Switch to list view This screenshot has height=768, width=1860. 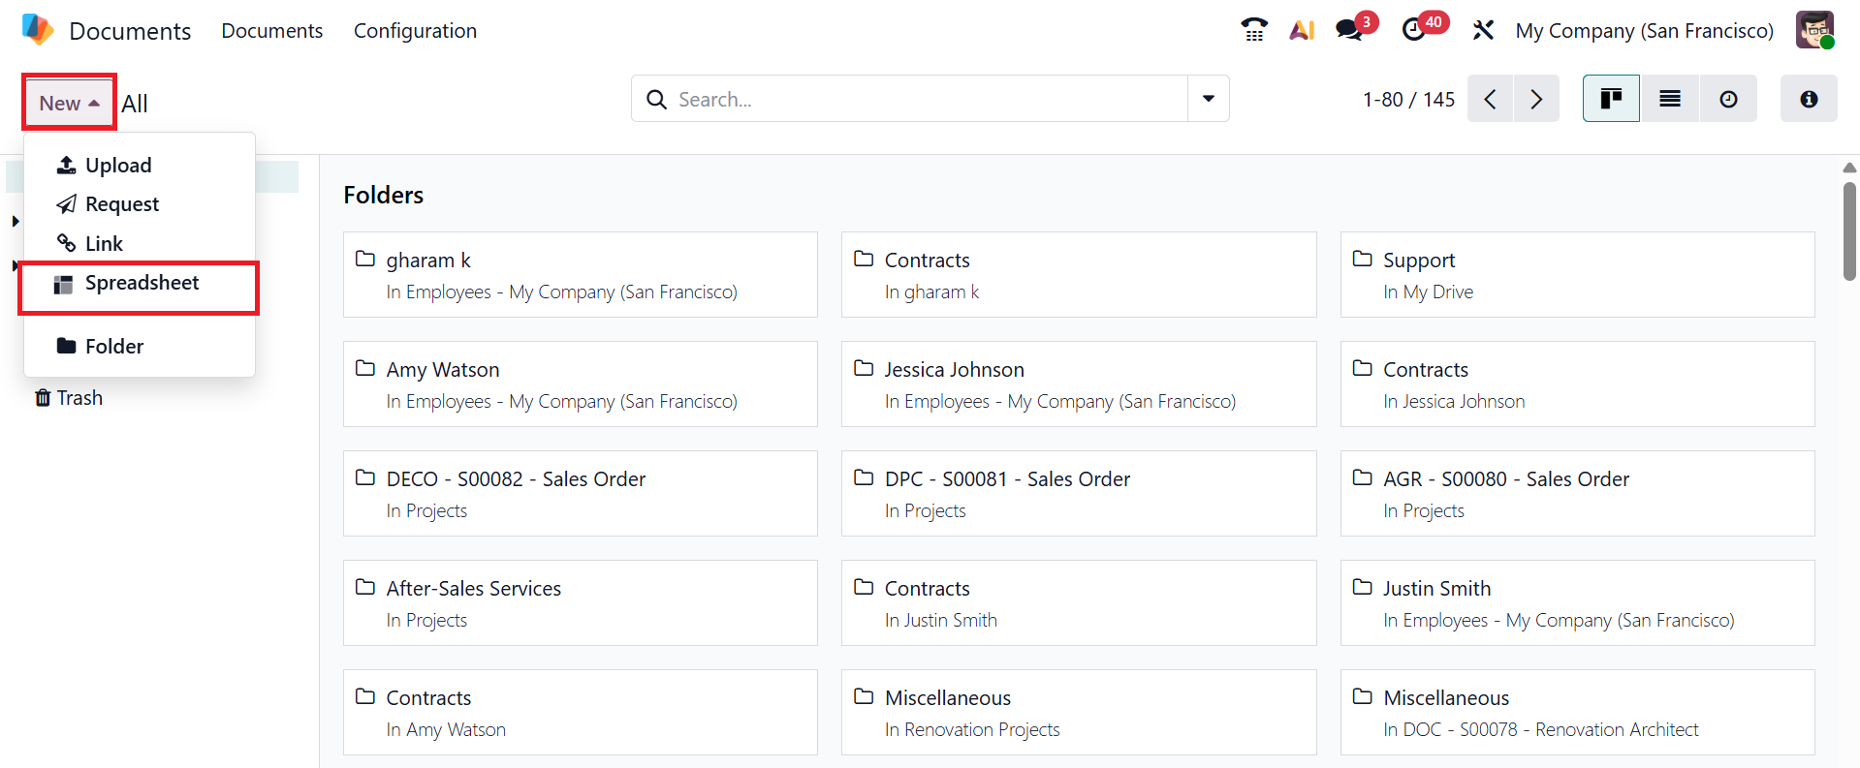[x=1669, y=99]
